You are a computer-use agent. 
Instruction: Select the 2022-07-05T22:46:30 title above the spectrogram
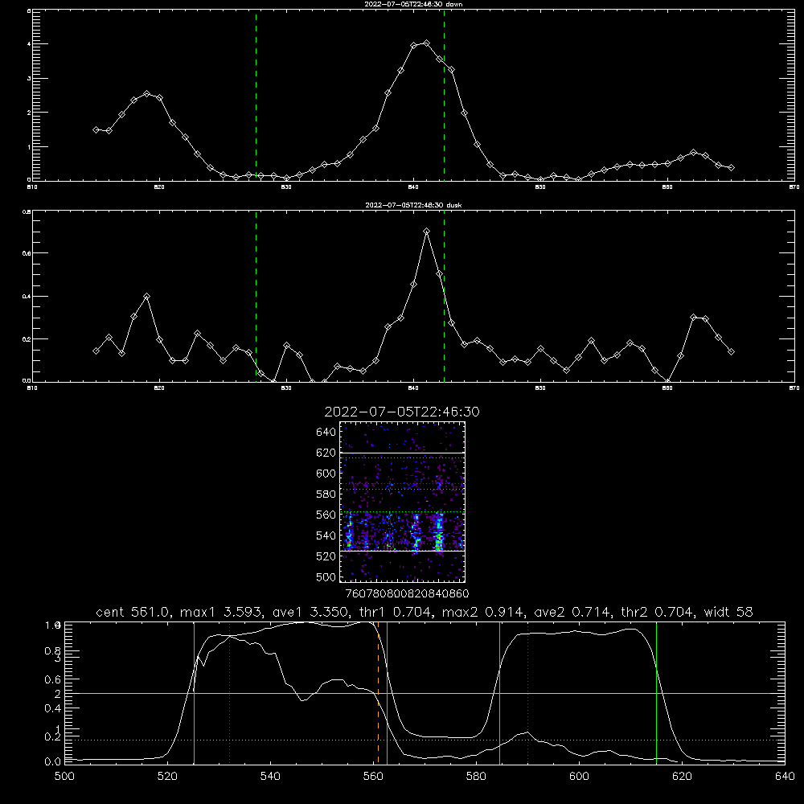(402, 412)
